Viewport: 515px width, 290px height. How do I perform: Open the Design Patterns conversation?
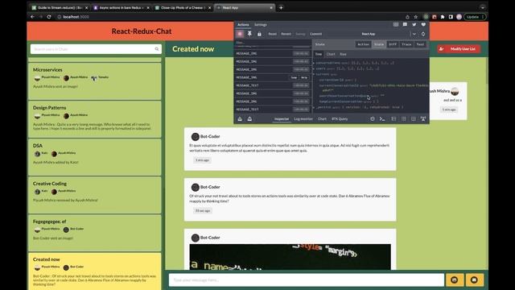95,119
